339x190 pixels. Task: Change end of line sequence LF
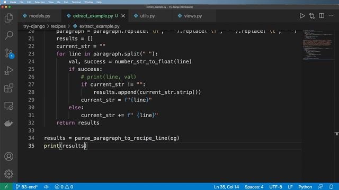click(x=290, y=187)
